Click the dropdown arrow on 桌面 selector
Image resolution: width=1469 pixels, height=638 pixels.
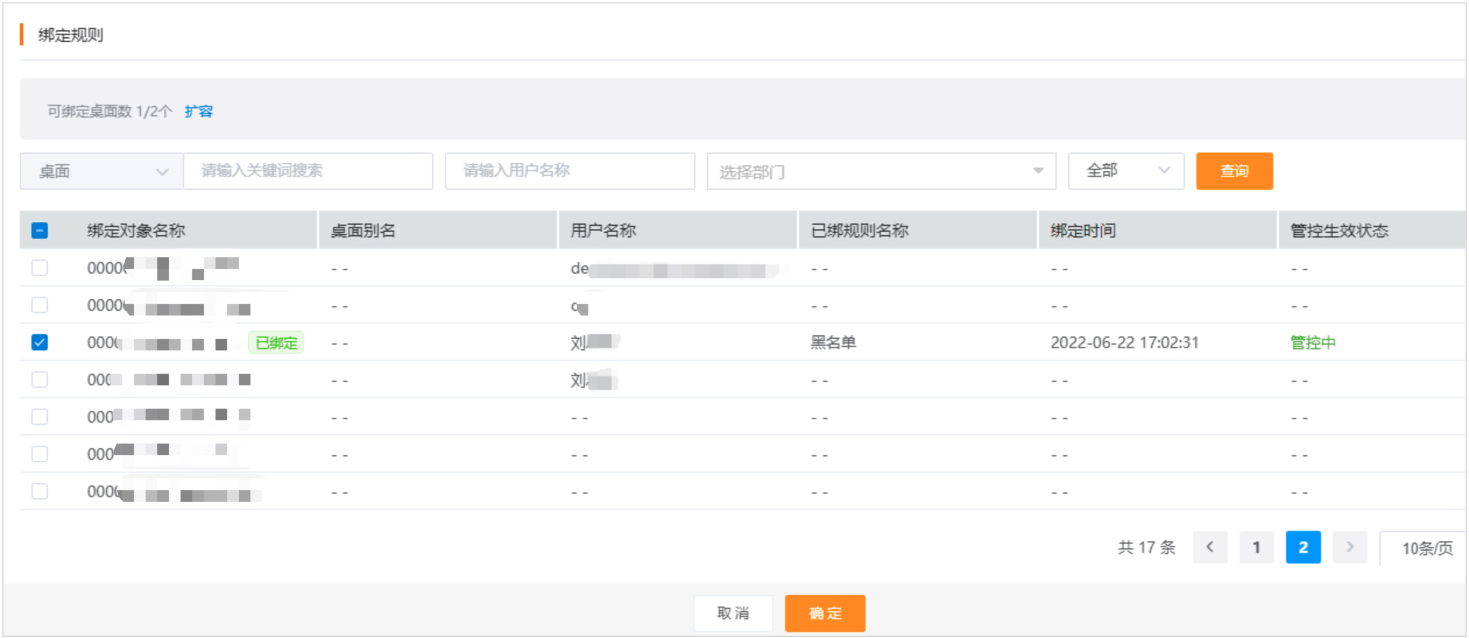[x=162, y=171]
